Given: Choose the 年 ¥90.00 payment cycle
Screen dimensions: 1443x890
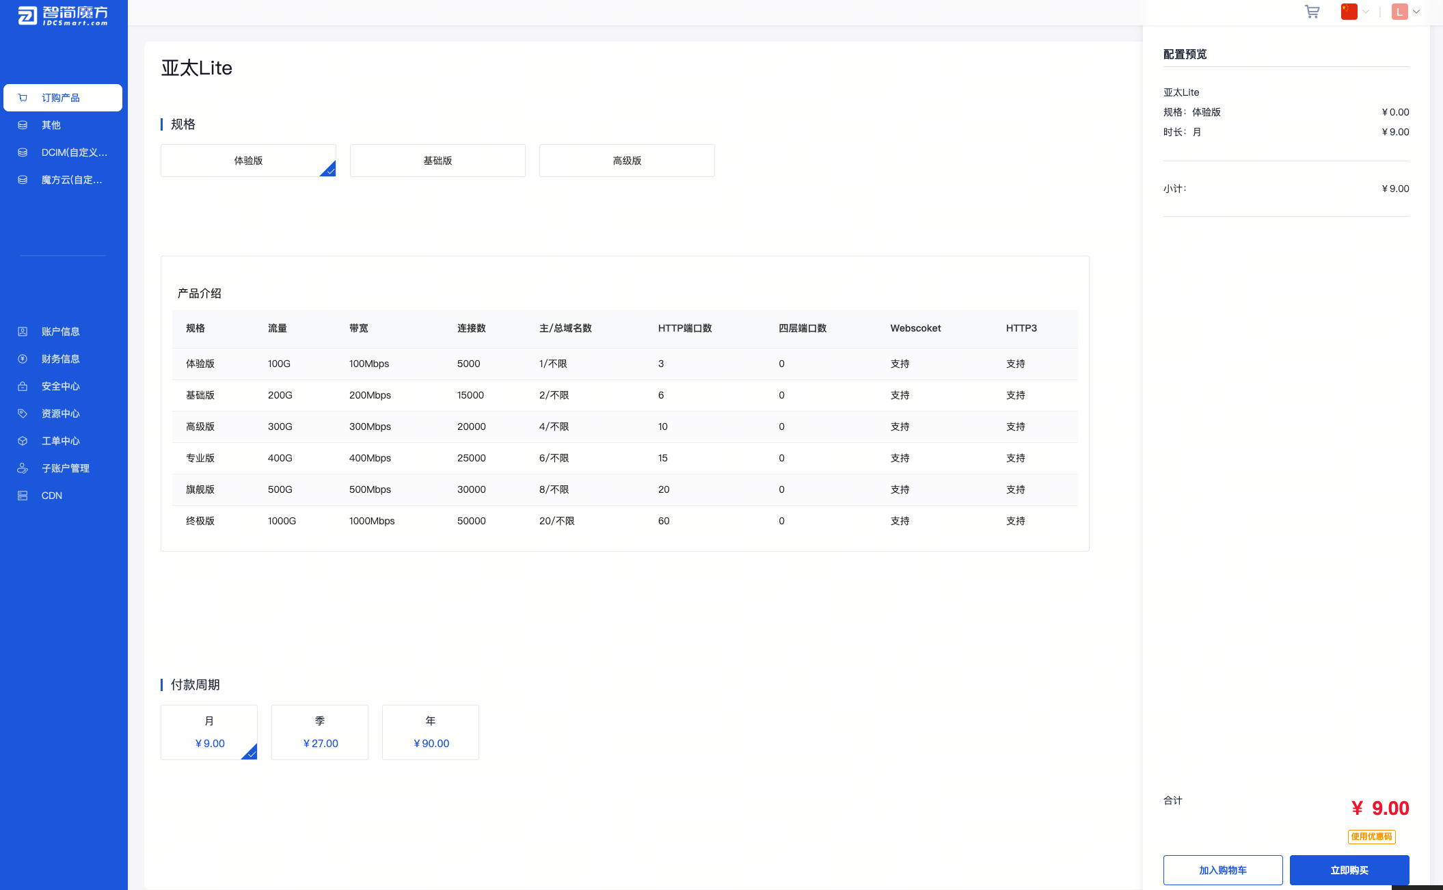Looking at the screenshot, I should click(x=431, y=732).
